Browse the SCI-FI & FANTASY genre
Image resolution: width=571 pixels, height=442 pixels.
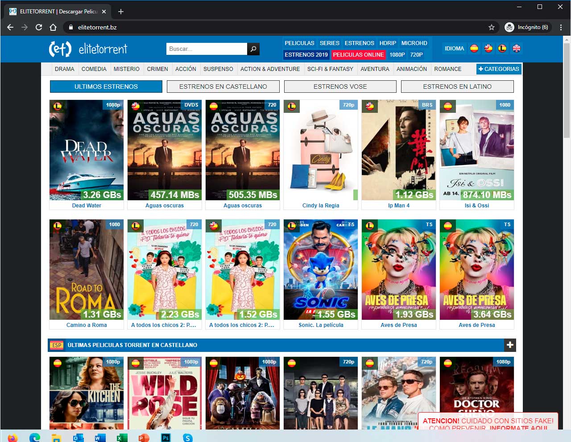(330, 69)
